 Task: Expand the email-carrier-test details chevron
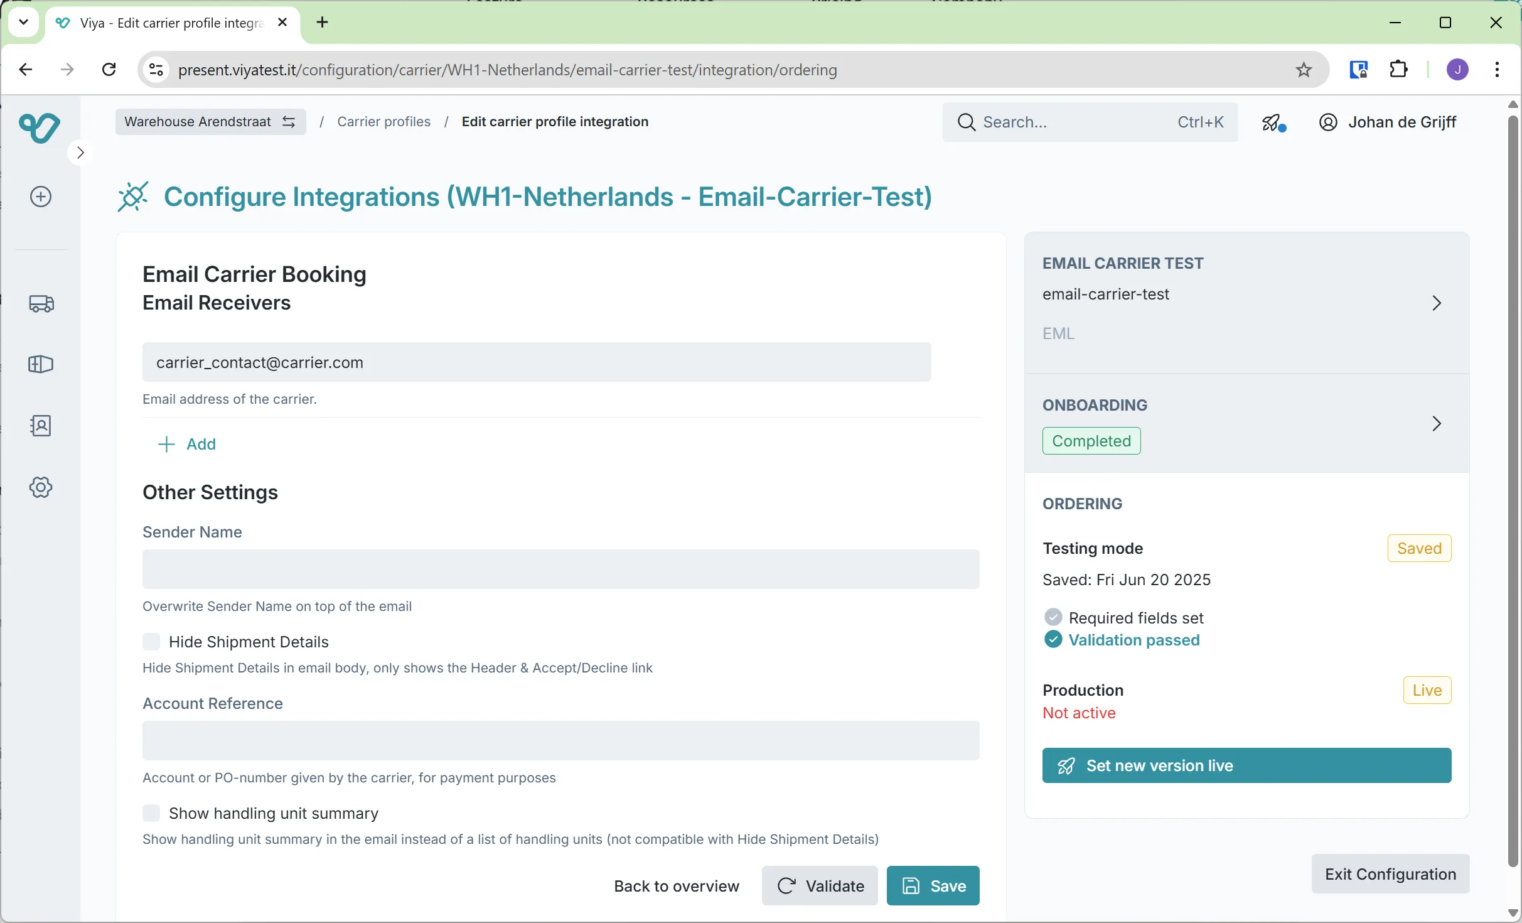coord(1437,303)
